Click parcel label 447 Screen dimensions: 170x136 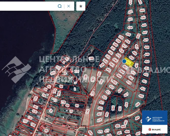145,32
